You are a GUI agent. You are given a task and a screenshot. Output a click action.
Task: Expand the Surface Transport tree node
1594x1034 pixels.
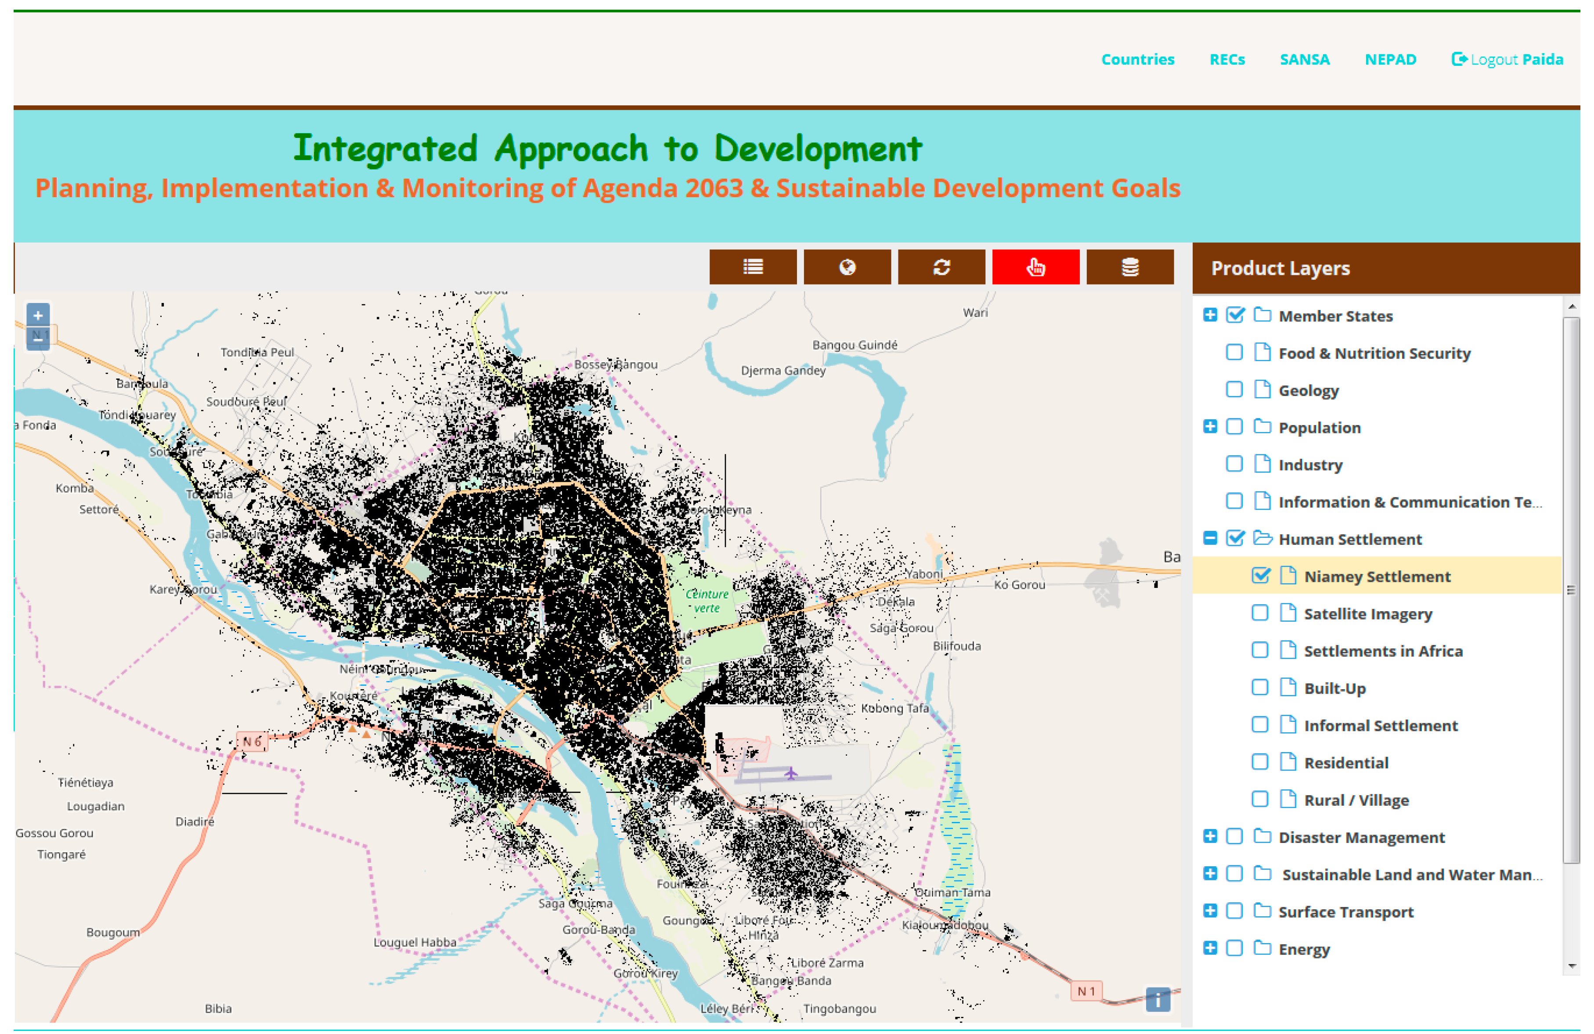1210,911
